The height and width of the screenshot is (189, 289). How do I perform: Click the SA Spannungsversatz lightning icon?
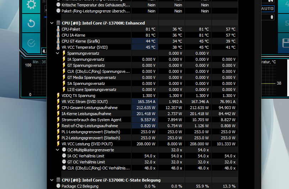click(64, 83)
